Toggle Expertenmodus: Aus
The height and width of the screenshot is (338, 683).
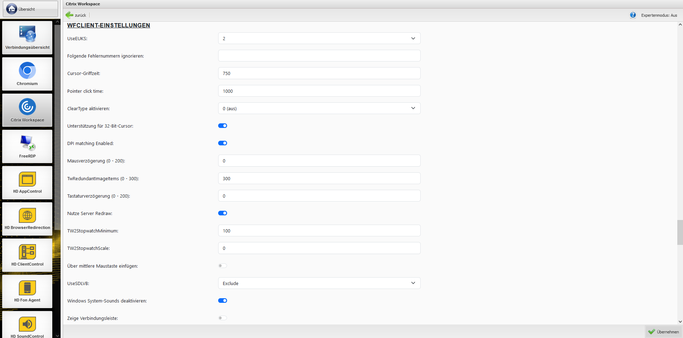[659, 15]
